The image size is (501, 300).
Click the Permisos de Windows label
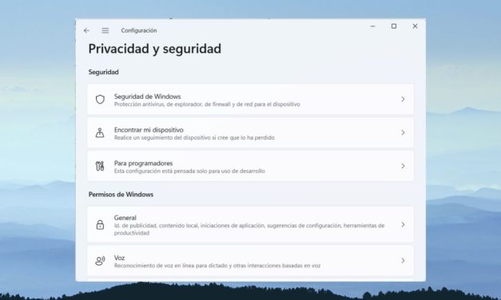pyautogui.click(x=121, y=195)
